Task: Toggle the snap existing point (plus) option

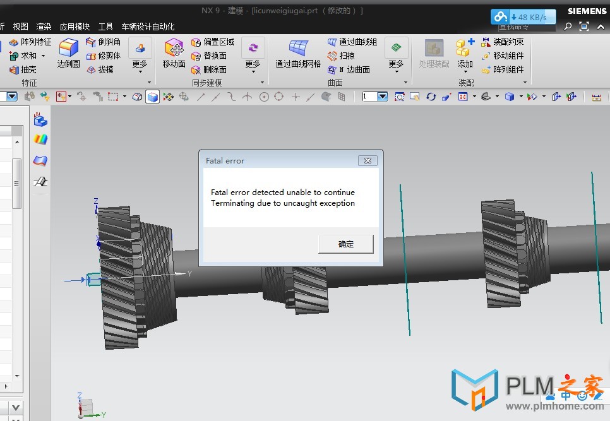Action: [296, 97]
